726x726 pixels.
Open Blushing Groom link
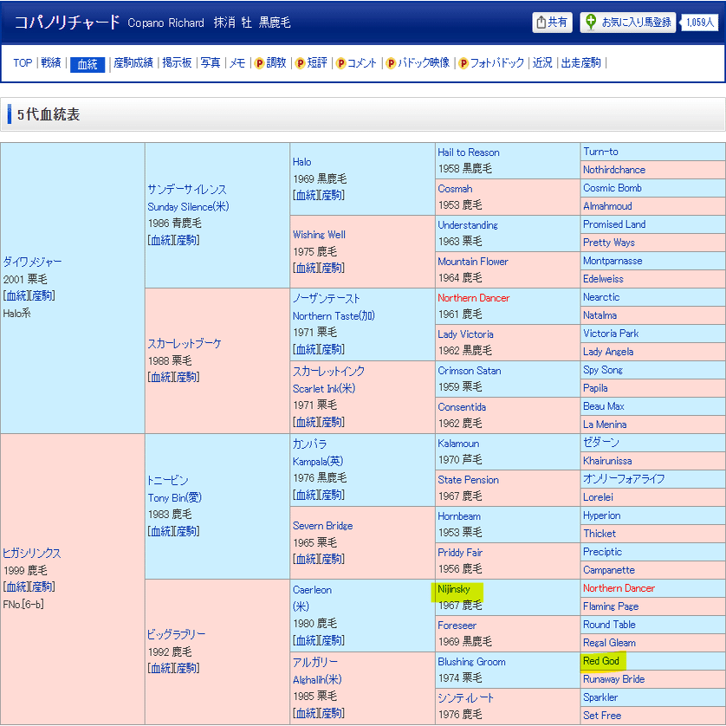tap(472, 662)
